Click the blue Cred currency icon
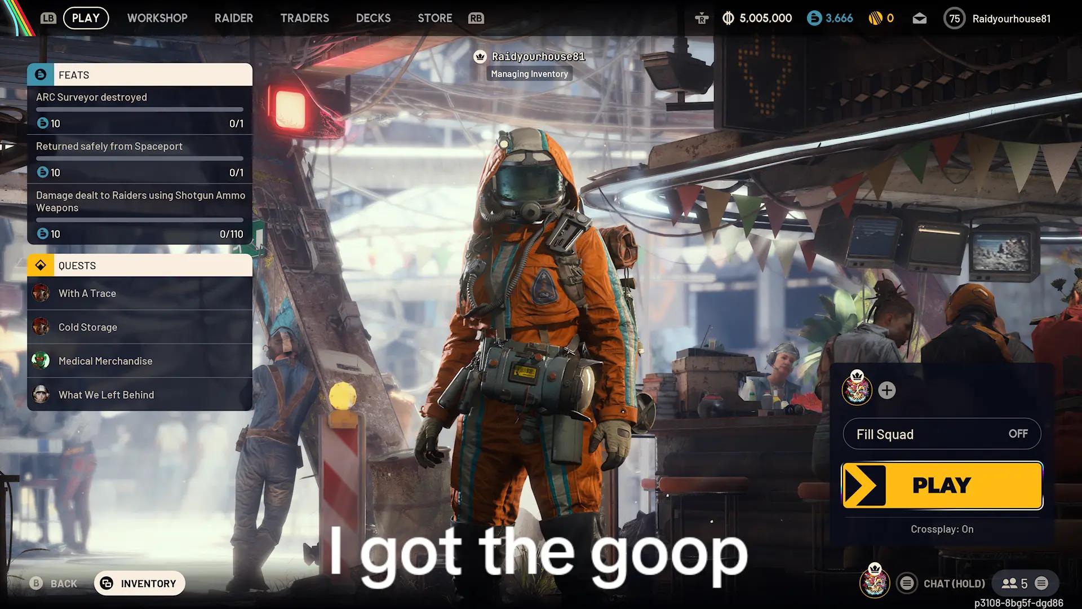Viewport: 1082px width, 609px height. click(x=814, y=19)
